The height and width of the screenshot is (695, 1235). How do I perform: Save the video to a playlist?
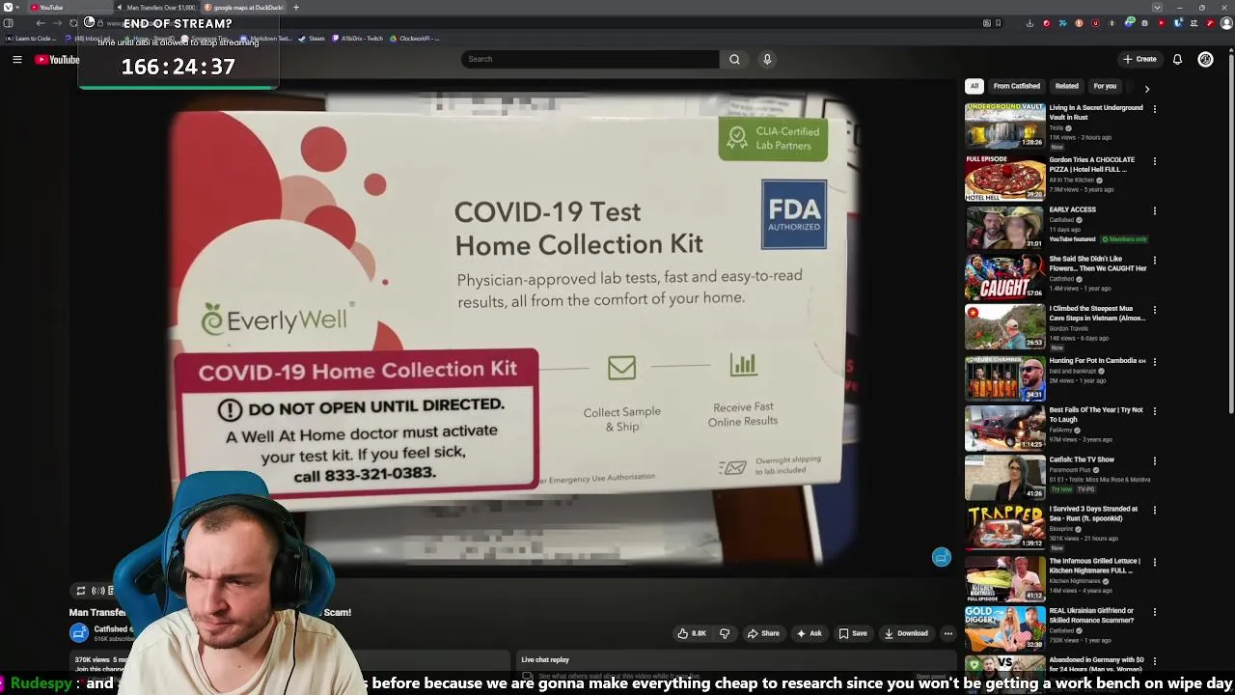853,633
